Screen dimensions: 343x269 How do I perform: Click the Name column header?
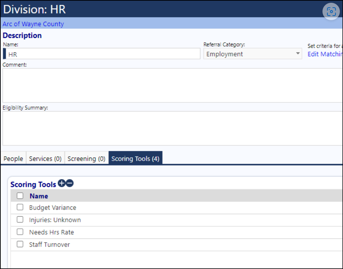[39, 196]
